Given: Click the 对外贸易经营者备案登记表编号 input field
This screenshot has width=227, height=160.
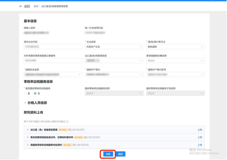Looking at the screenshot, I should pyautogui.click(x=53, y=60).
